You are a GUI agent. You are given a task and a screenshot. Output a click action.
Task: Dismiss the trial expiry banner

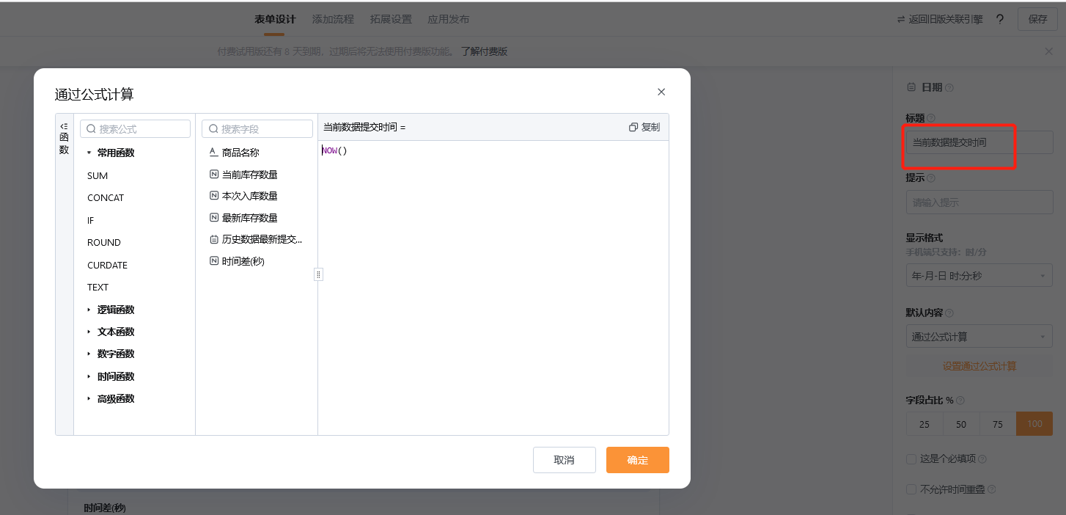[x=1048, y=51]
